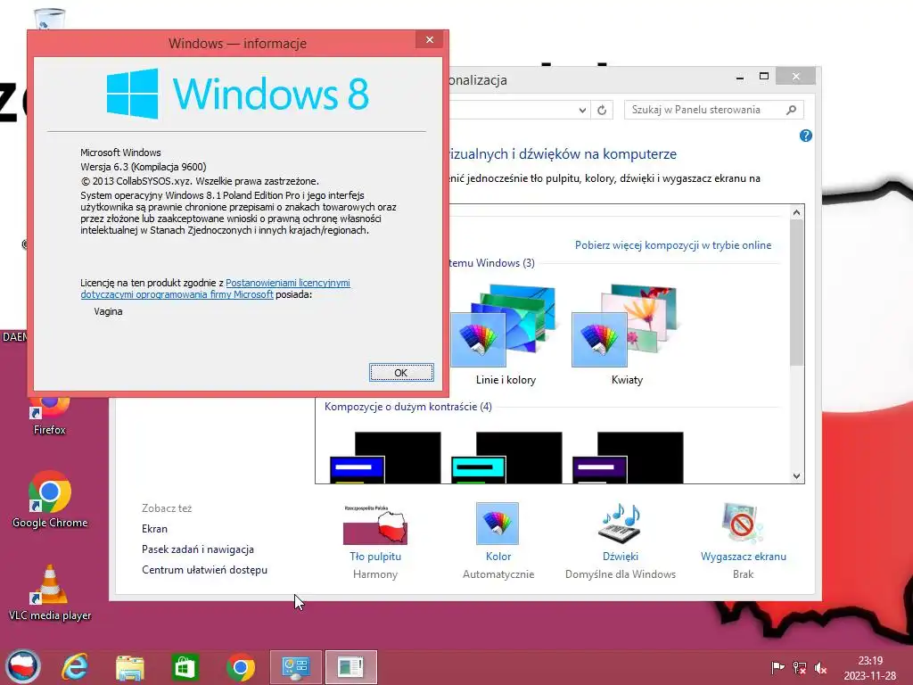913x685 pixels.
Task: Launch Internet Explorer from taskbar
Action: tap(75, 666)
